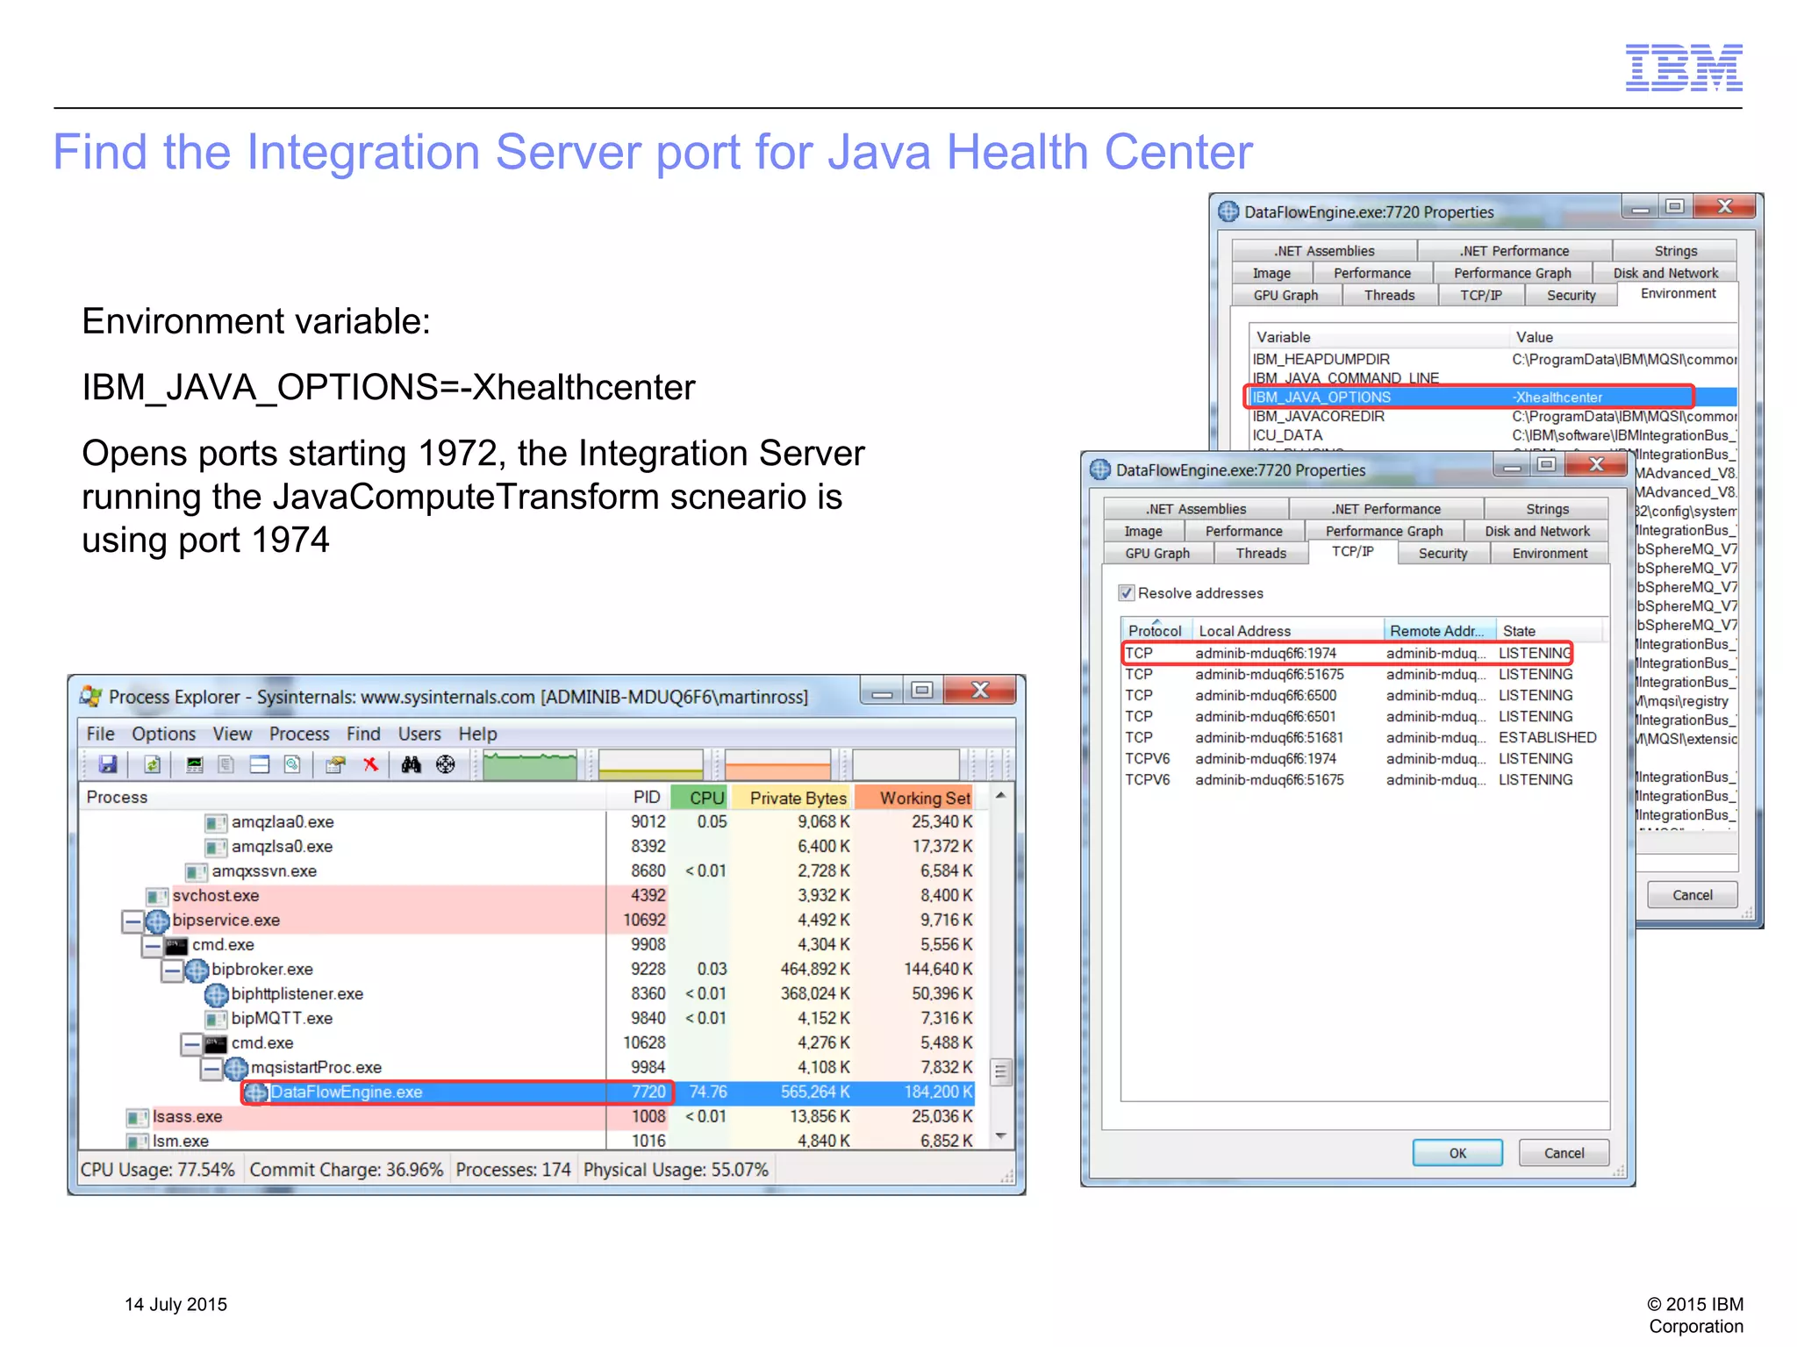Click the lsass.exe process icon

[138, 1117]
